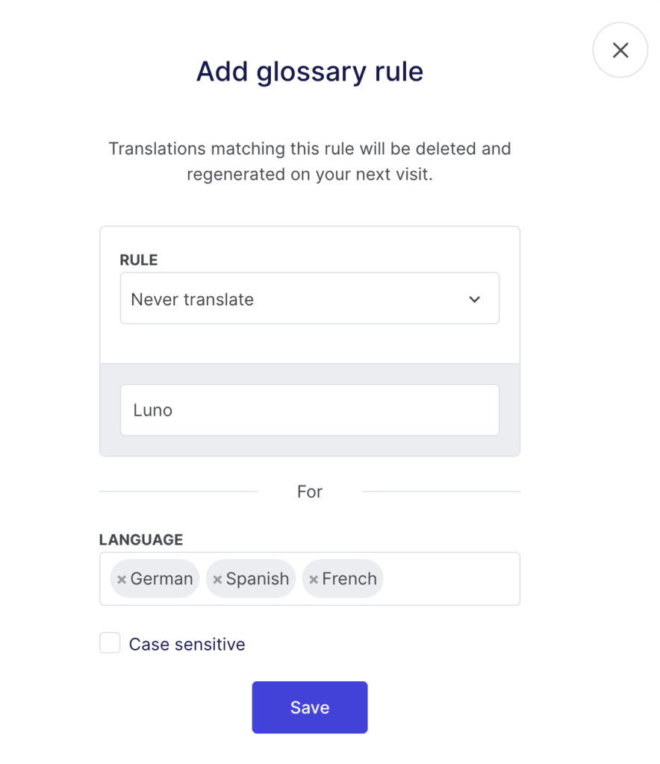The width and height of the screenshot is (660, 764).
Task: Remove the French language tag
Action: [314, 579]
